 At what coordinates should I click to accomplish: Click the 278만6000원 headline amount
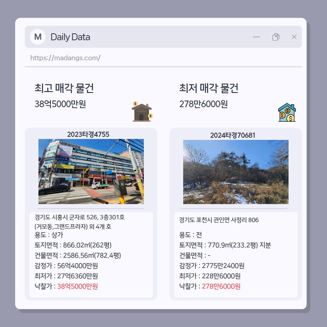tap(203, 104)
